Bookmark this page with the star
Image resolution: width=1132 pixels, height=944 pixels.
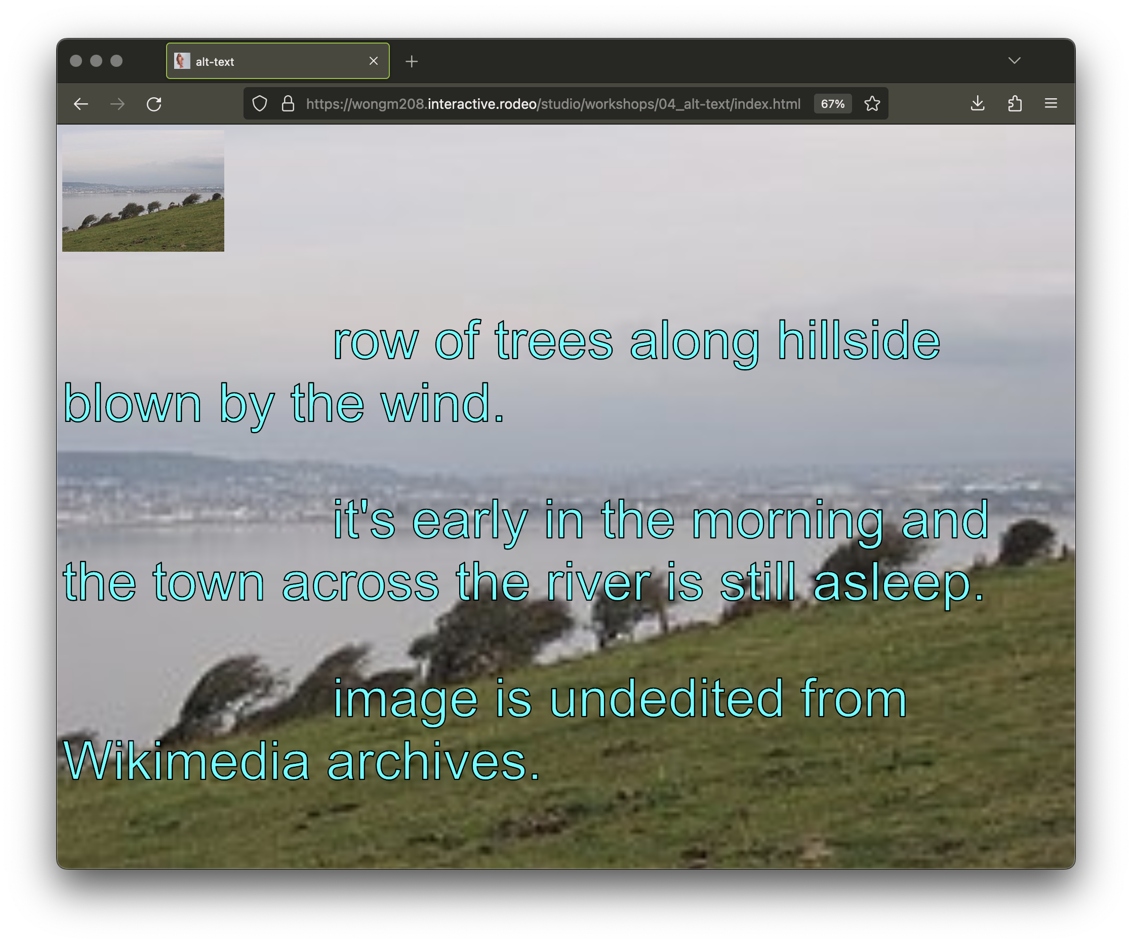(872, 103)
